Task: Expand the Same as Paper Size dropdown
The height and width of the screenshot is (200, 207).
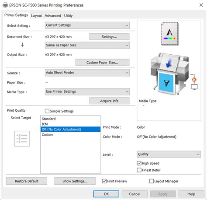Action: [x=87, y=46]
